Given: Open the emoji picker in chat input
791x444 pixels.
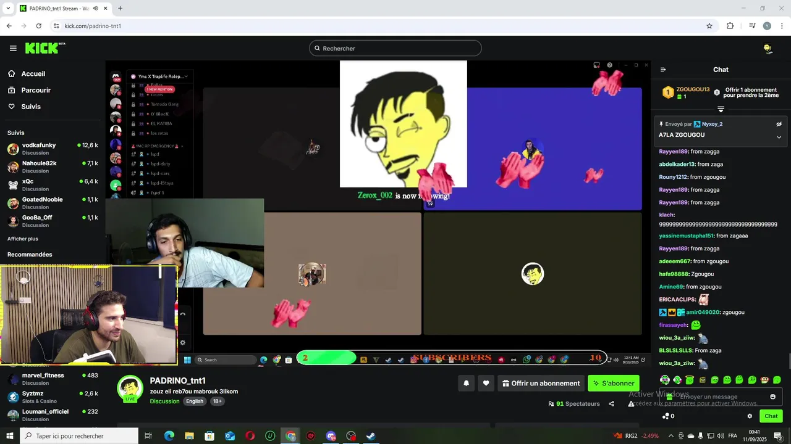Looking at the screenshot, I should click(772, 397).
